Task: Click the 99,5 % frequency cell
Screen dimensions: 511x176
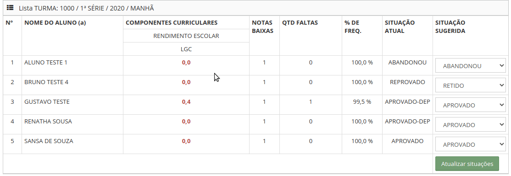Action: (362, 102)
